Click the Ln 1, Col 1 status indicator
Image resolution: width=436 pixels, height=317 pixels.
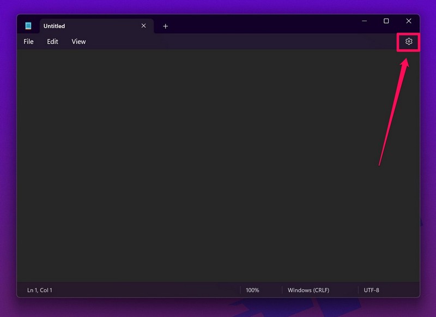click(x=39, y=290)
